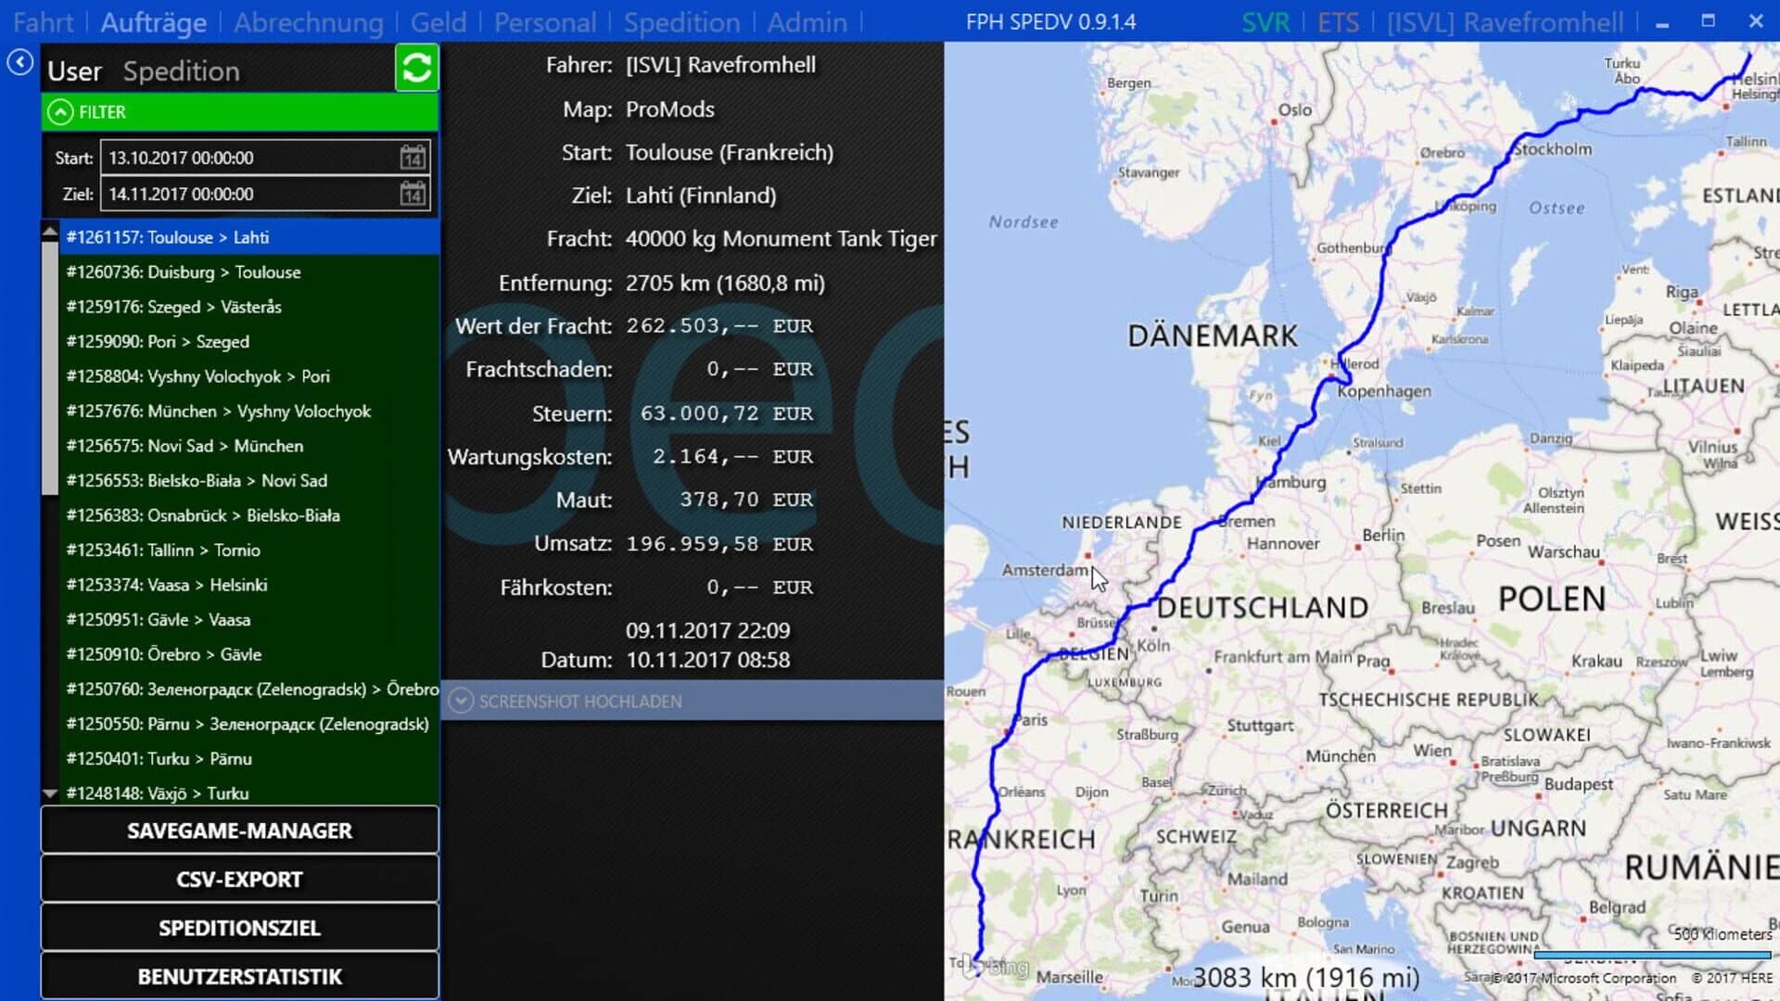
Task: Switch to the Spedition tab
Action: pyautogui.click(x=182, y=70)
